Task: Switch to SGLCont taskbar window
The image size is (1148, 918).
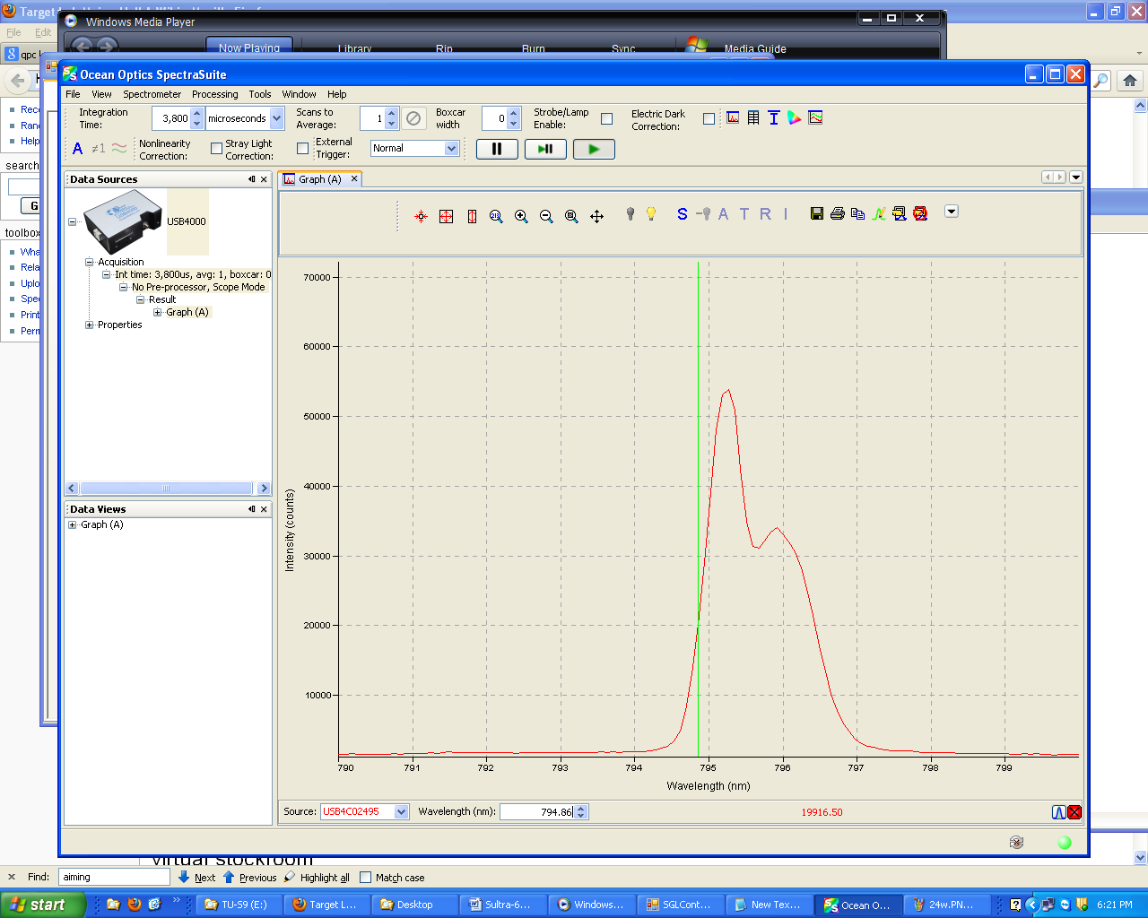Action: coord(680,905)
